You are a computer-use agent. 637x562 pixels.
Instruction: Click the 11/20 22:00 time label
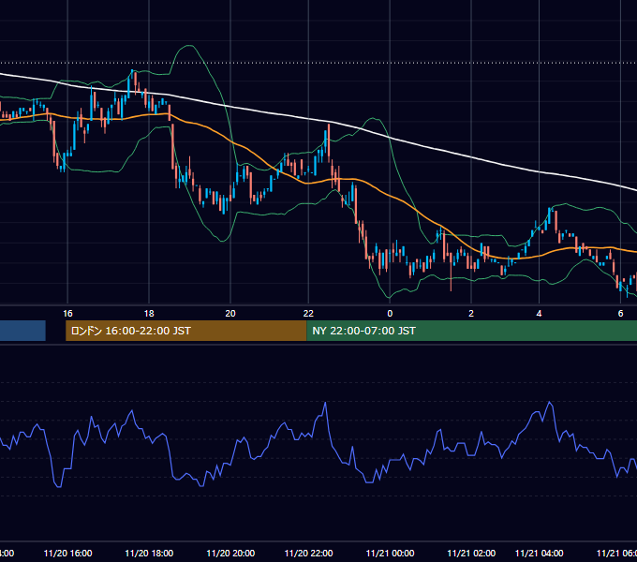309,553
